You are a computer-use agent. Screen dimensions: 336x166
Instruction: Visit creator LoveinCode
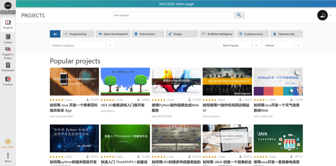266,116
